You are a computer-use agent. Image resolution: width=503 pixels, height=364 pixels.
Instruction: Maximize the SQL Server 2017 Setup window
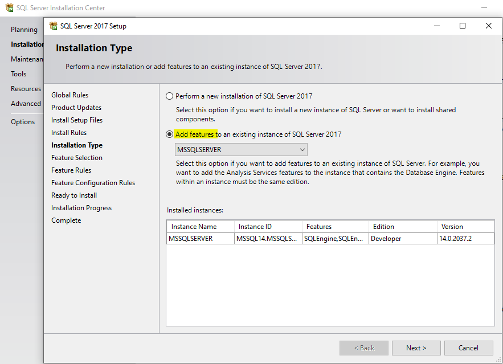tap(463, 26)
